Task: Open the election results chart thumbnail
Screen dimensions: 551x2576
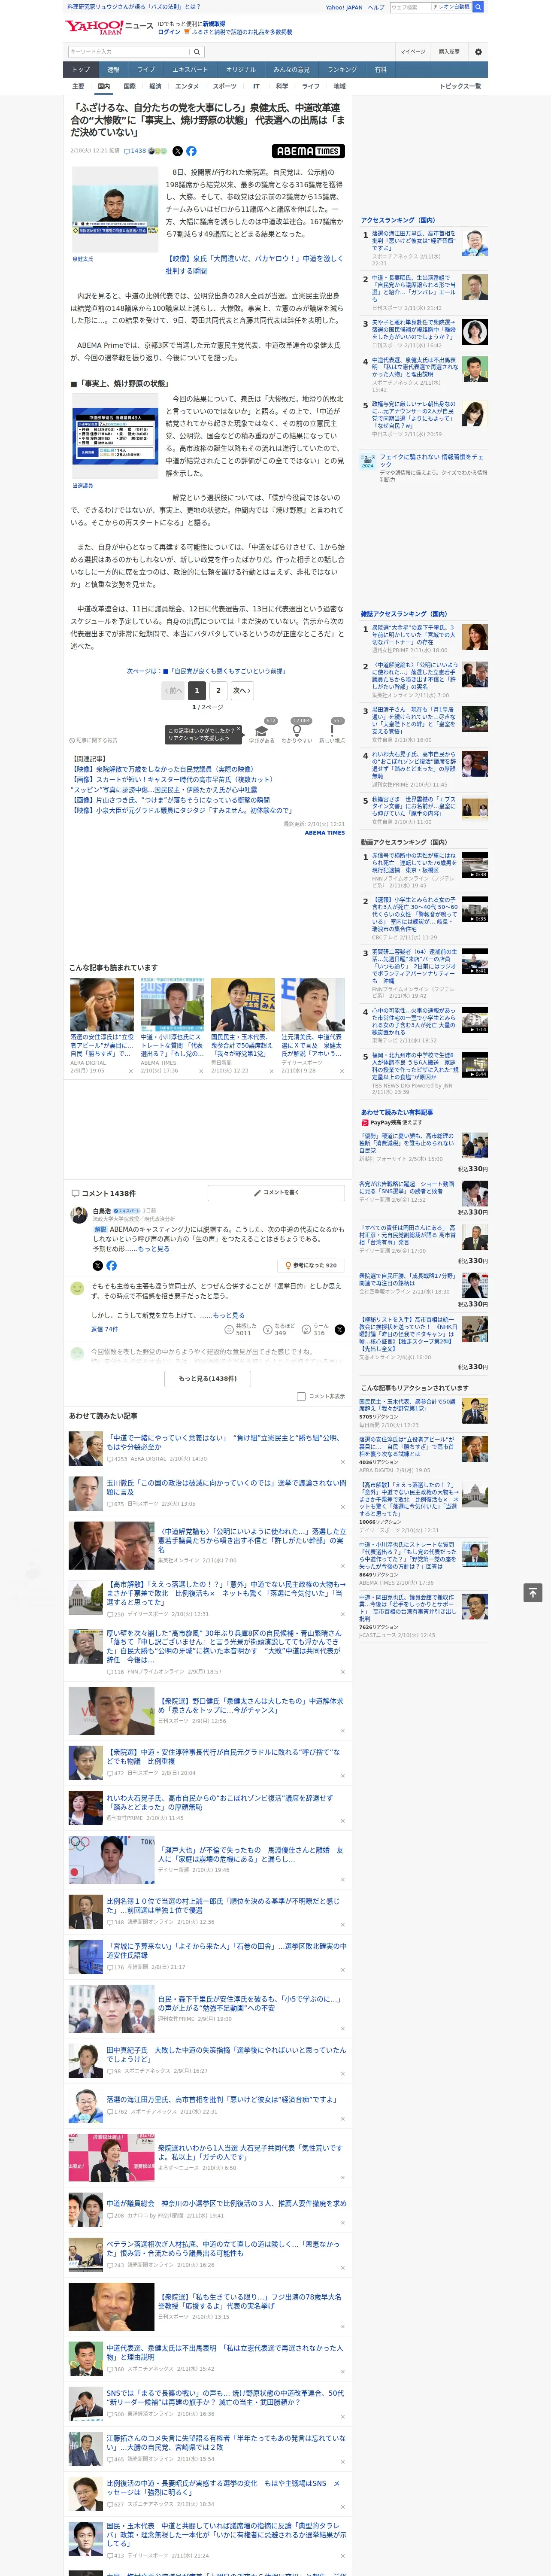Action: [115, 437]
